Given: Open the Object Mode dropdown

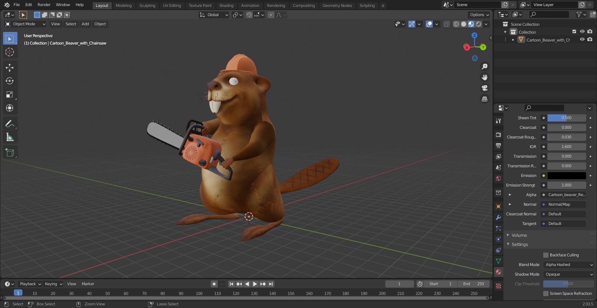Looking at the screenshot, I should (25, 24).
